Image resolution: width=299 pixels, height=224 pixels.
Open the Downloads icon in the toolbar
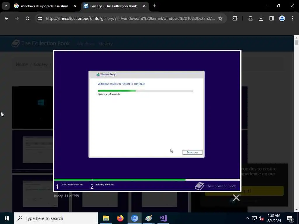coord(261,18)
